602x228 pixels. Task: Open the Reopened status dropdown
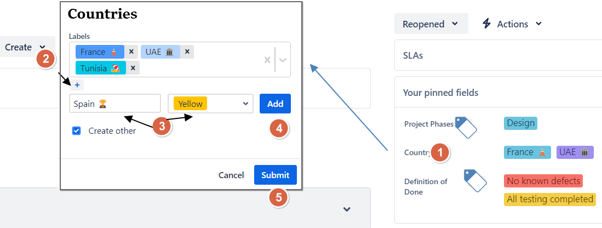[x=431, y=24]
